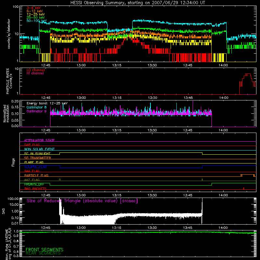This screenshot has height=260, width=260.
Task: Click 14:00 tick label under particle rates plot
Action: pos(224,98)
